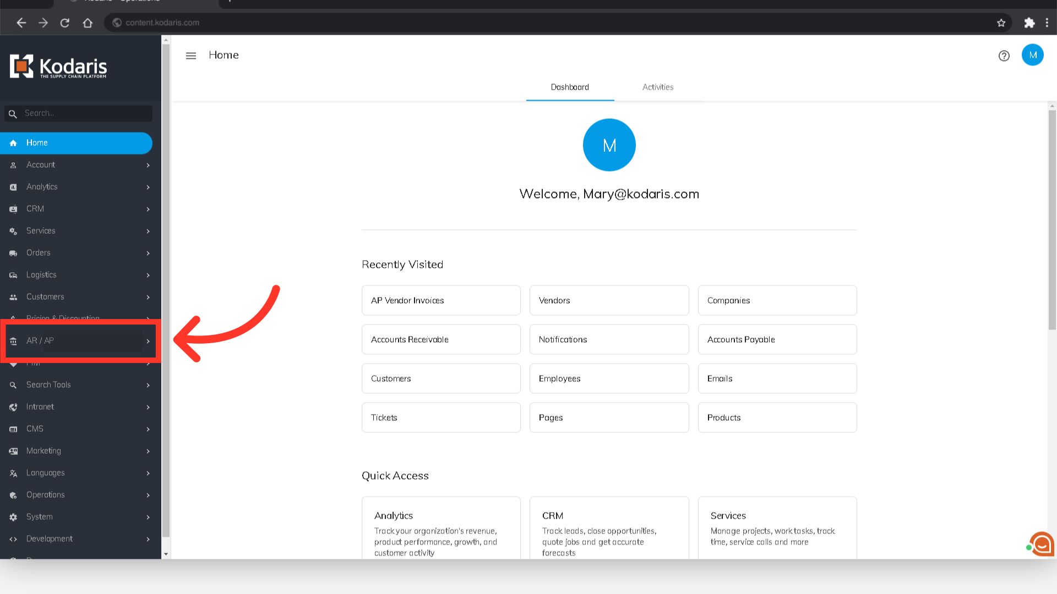Image resolution: width=1057 pixels, height=594 pixels.
Task: Open AP Vendor Invoices recent link
Action: pos(441,300)
